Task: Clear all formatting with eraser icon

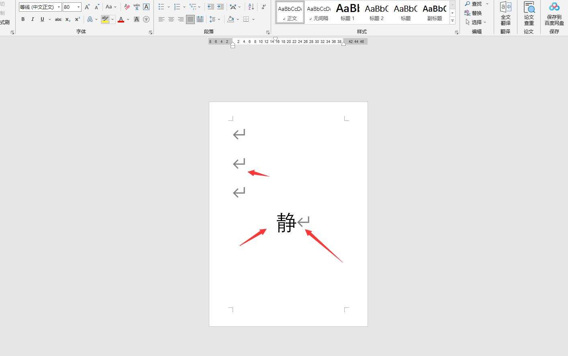Action: [127, 7]
